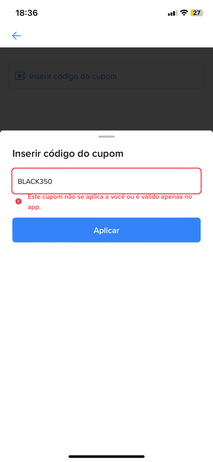The image size is (213, 462).
Task: Tap the cellular signal bars icon
Action: click(173, 13)
